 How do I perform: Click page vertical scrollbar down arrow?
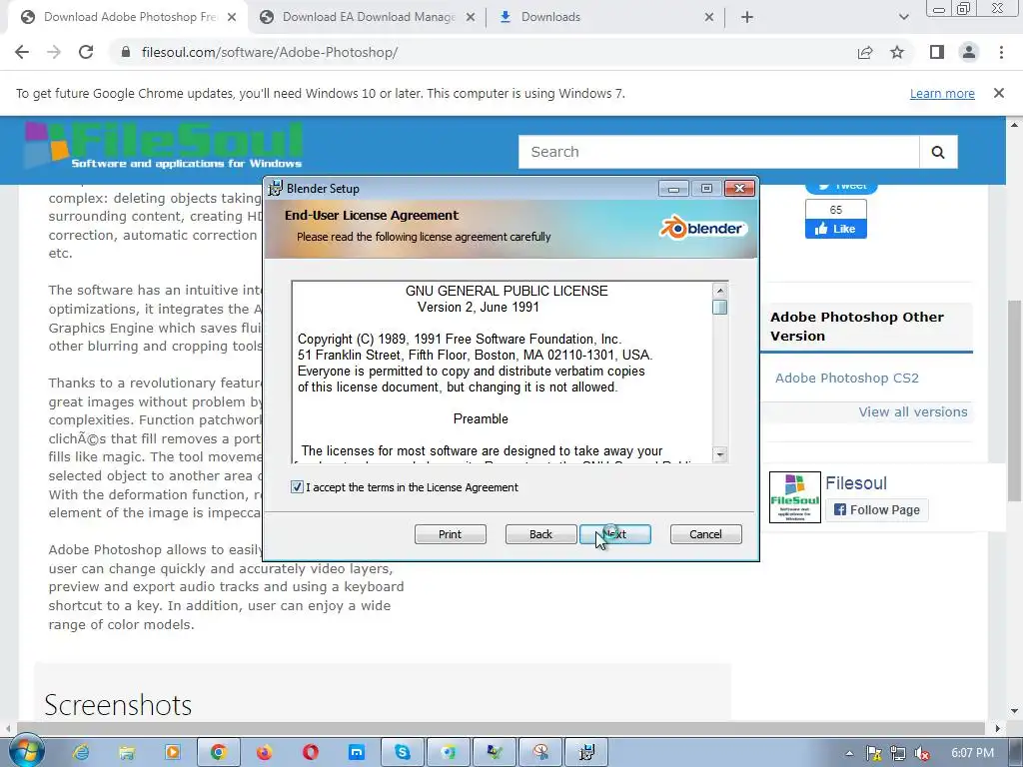(x=1015, y=710)
